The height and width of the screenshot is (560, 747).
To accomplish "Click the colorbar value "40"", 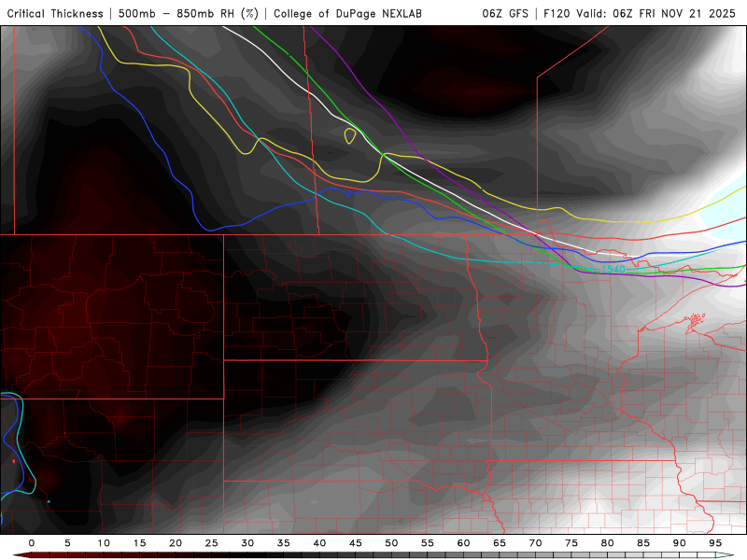I will pyautogui.click(x=319, y=543).
